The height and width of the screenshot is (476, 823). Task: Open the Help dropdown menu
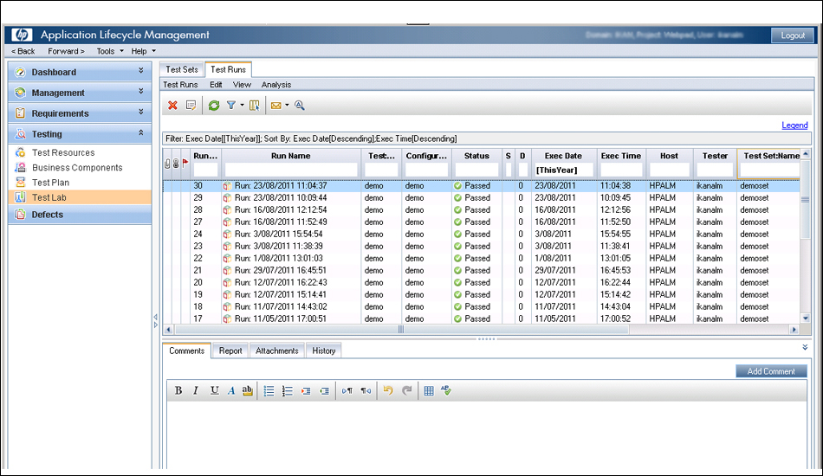(x=143, y=51)
